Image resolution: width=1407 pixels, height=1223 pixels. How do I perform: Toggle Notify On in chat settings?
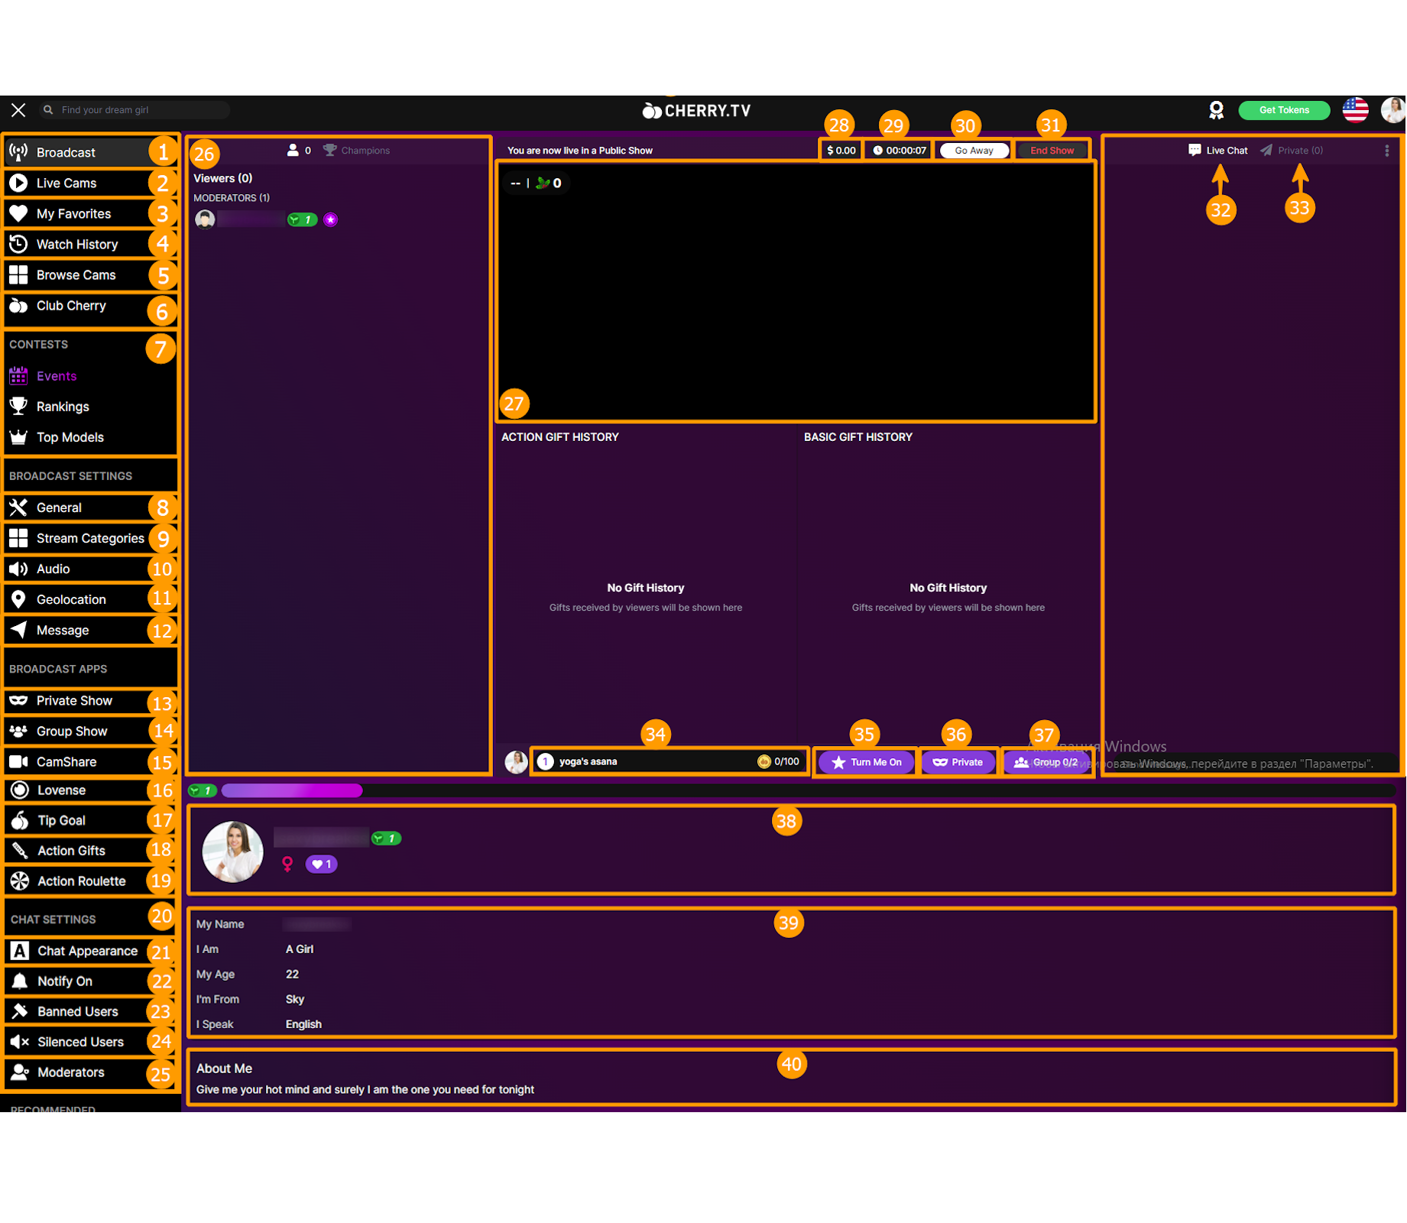coord(65,981)
